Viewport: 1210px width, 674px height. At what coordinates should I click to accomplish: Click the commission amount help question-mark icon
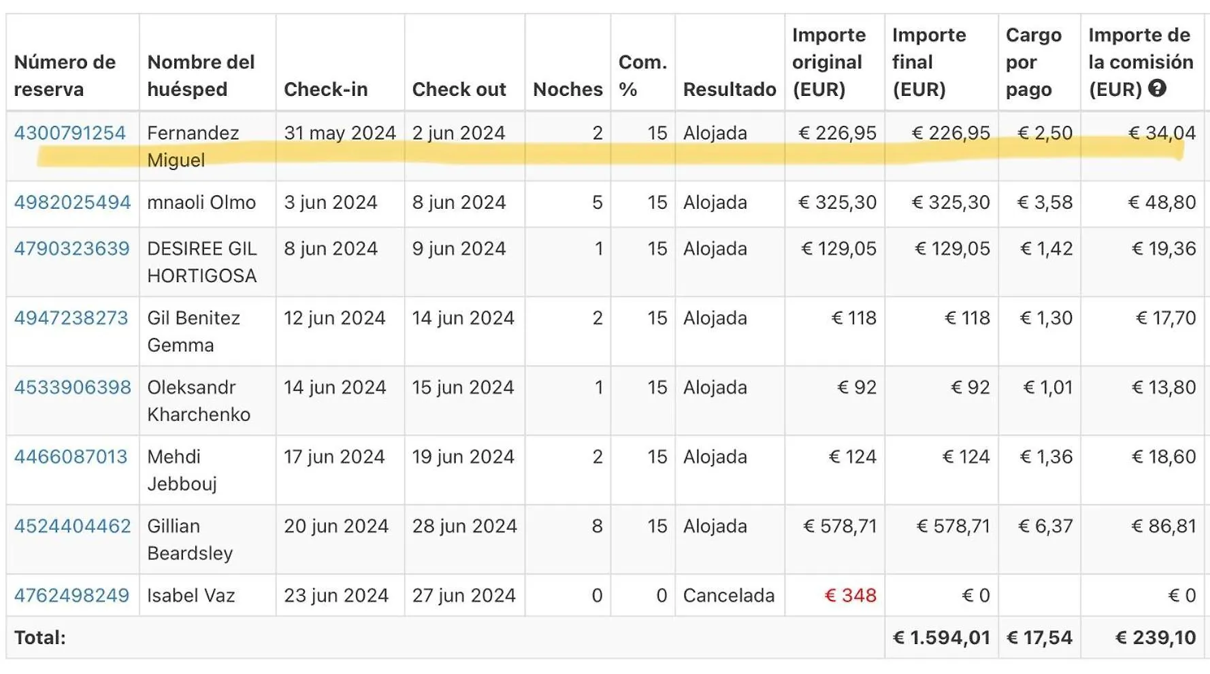[1157, 88]
